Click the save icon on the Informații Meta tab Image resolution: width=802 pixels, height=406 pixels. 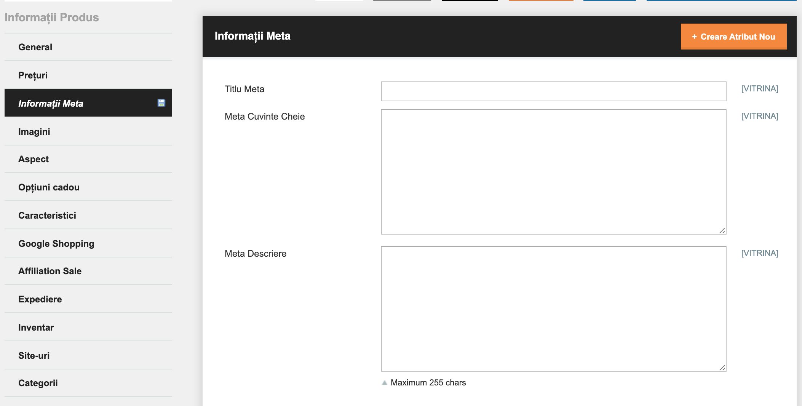pos(161,103)
